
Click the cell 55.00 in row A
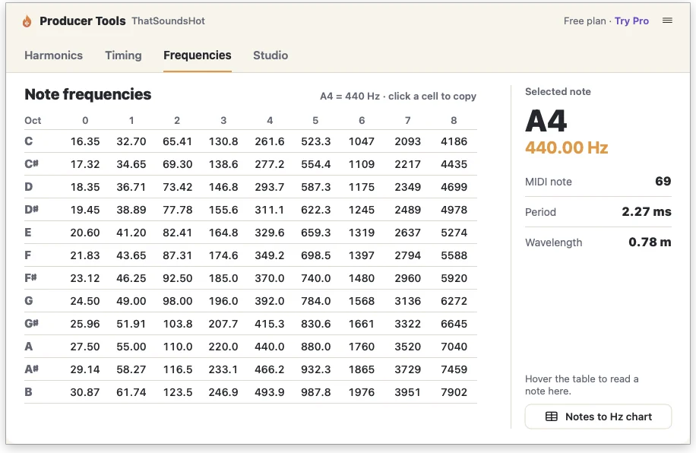tap(131, 347)
